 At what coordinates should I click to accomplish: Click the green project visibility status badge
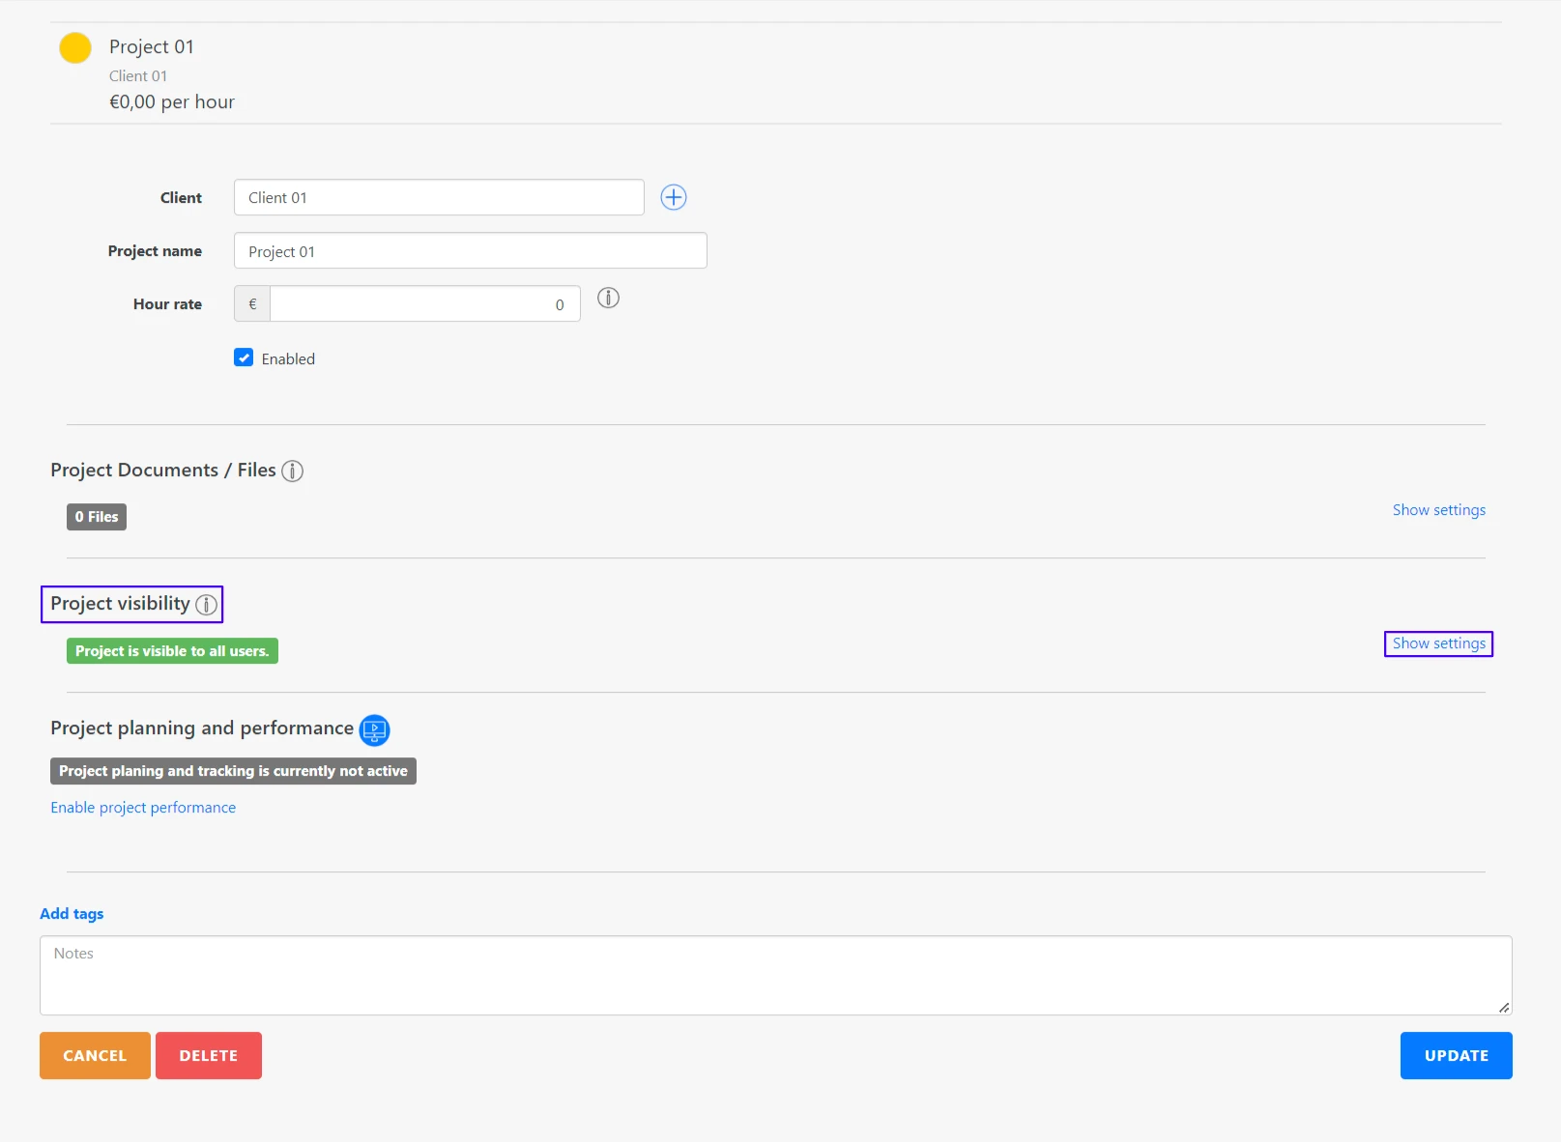point(171,650)
